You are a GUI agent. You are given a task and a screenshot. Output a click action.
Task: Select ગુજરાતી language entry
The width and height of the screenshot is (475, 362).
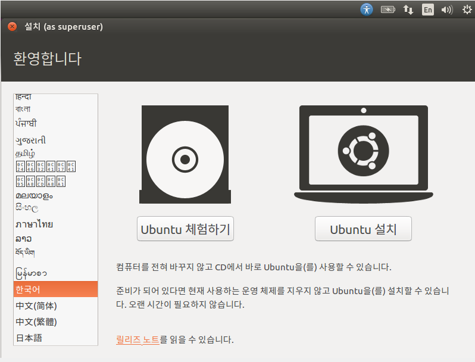[x=56, y=140]
